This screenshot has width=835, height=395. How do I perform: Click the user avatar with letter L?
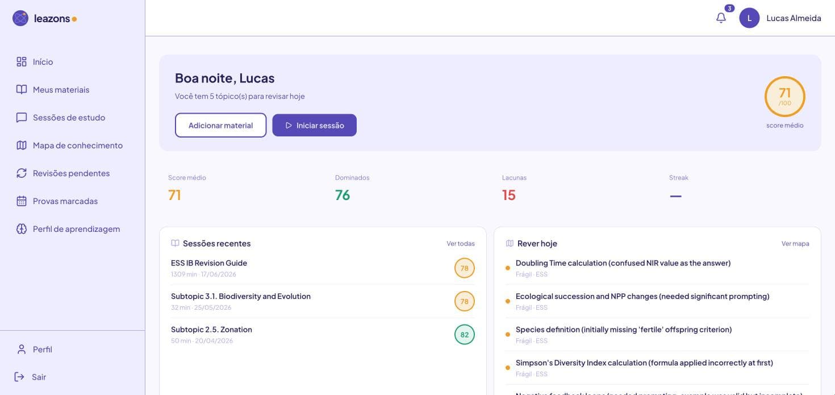coord(749,18)
